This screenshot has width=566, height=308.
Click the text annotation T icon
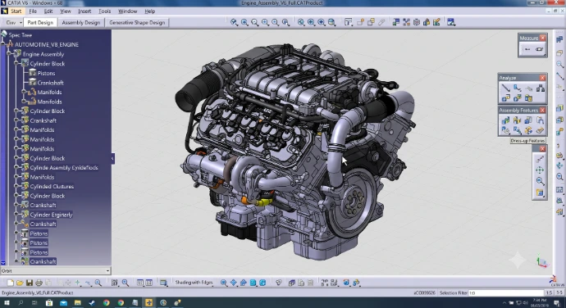(348, 22)
